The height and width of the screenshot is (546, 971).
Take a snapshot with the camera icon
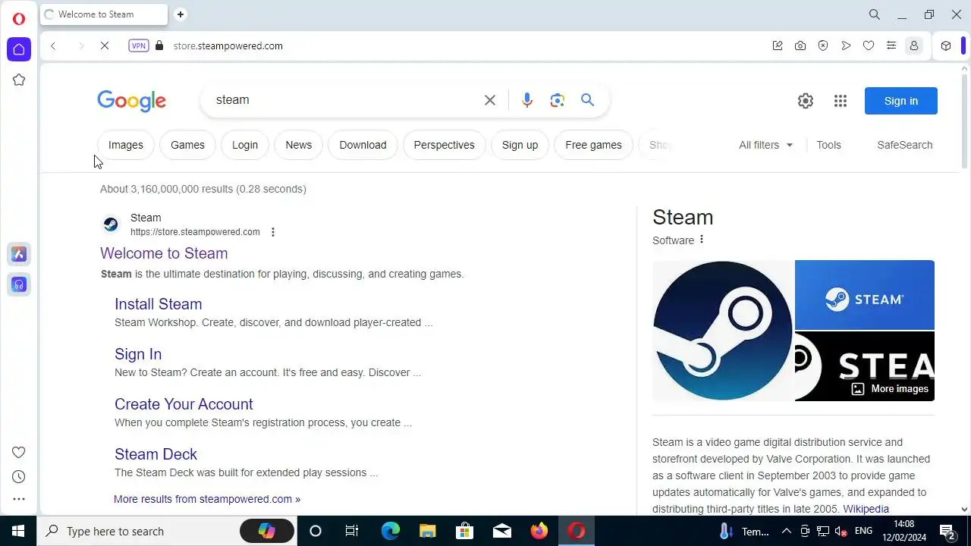tap(800, 45)
